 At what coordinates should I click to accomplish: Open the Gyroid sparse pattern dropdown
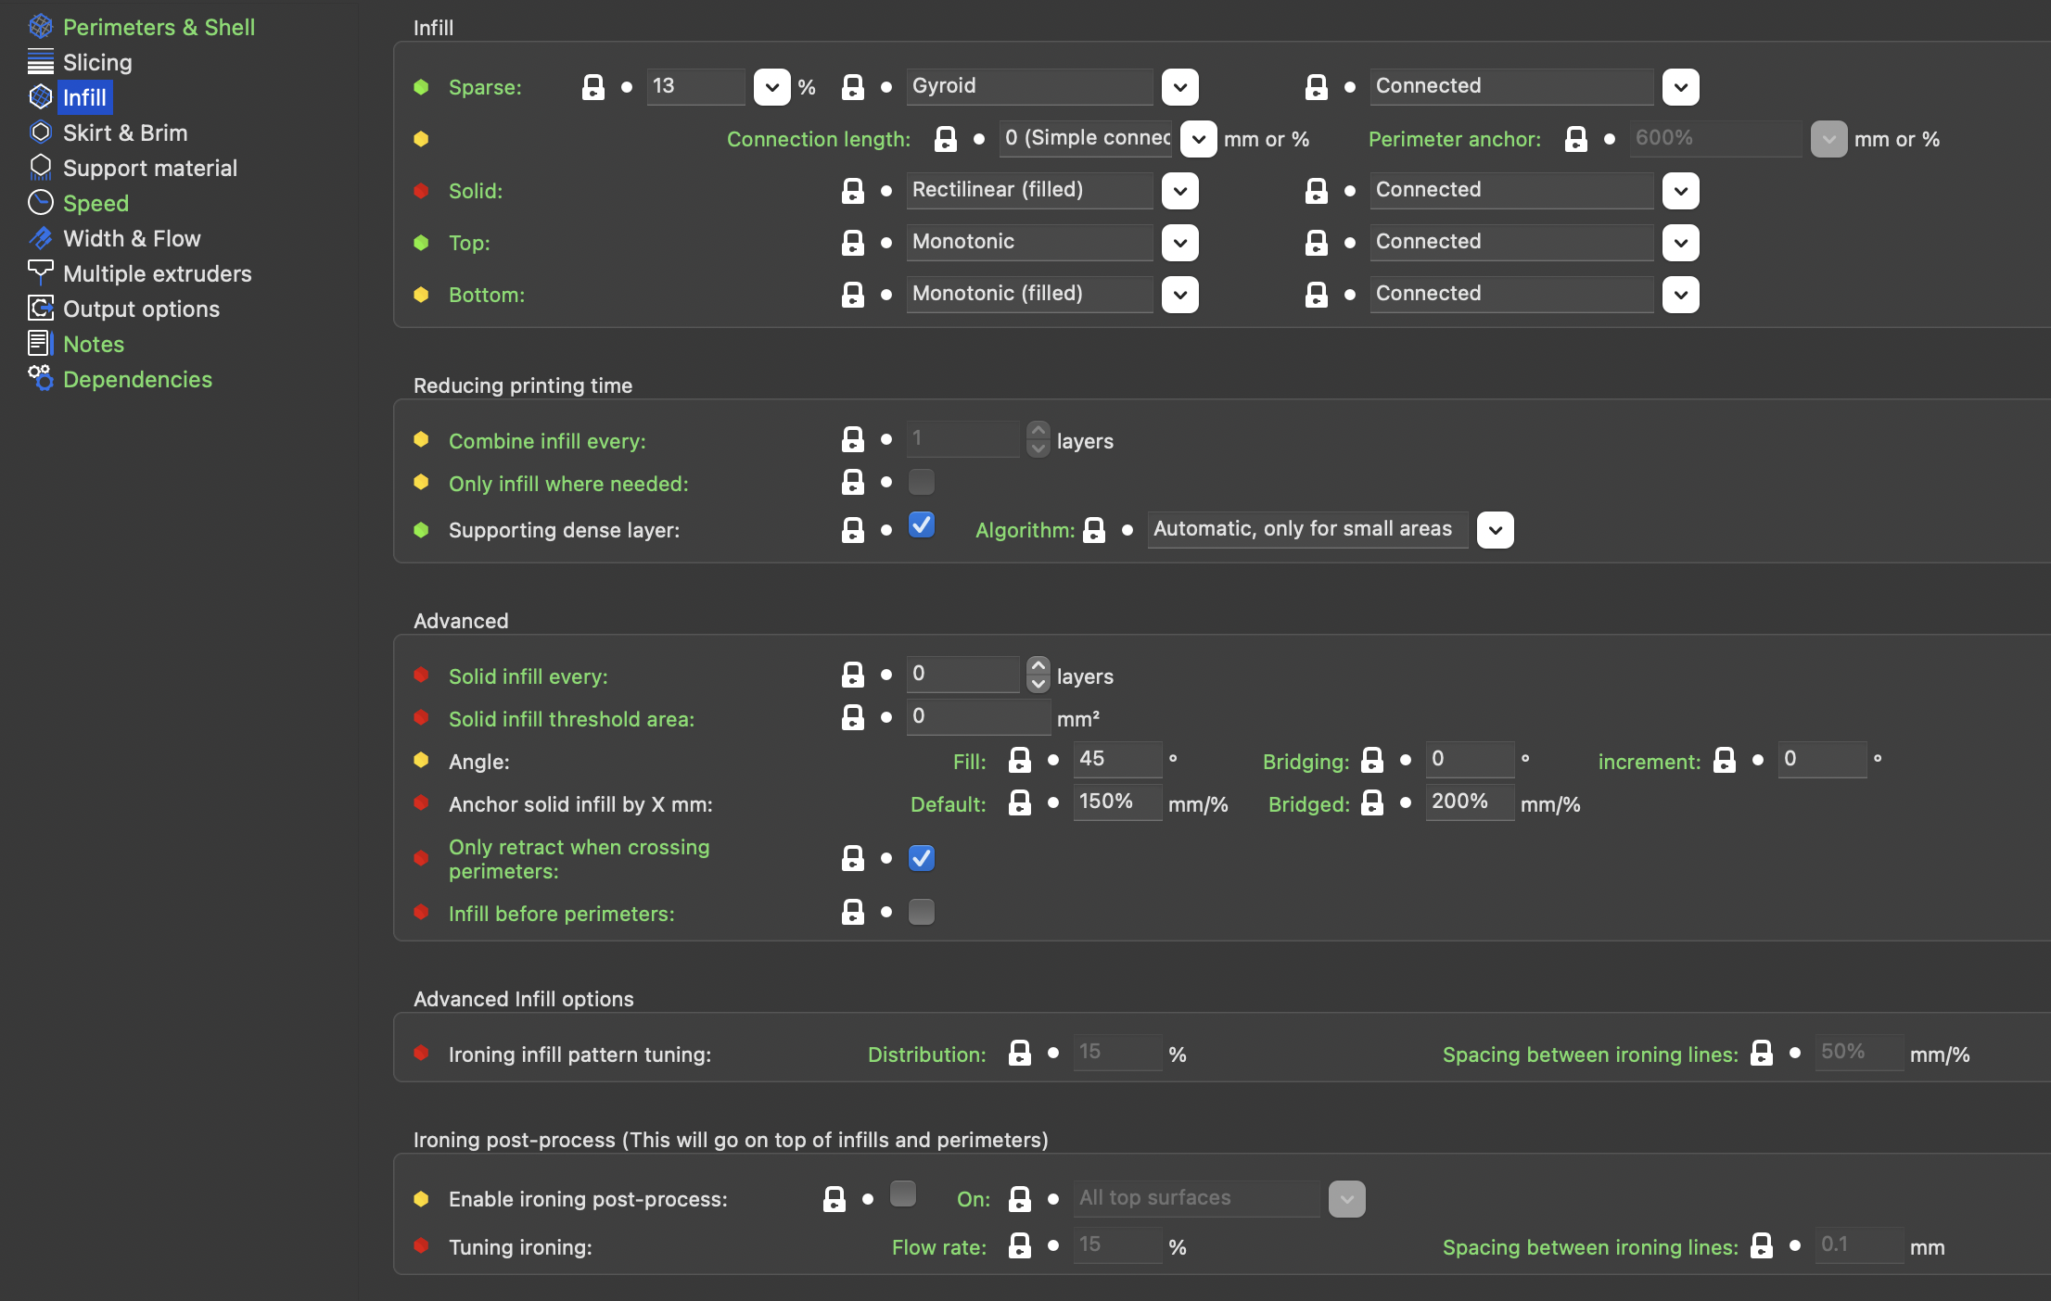click(x=1179, y=87)
